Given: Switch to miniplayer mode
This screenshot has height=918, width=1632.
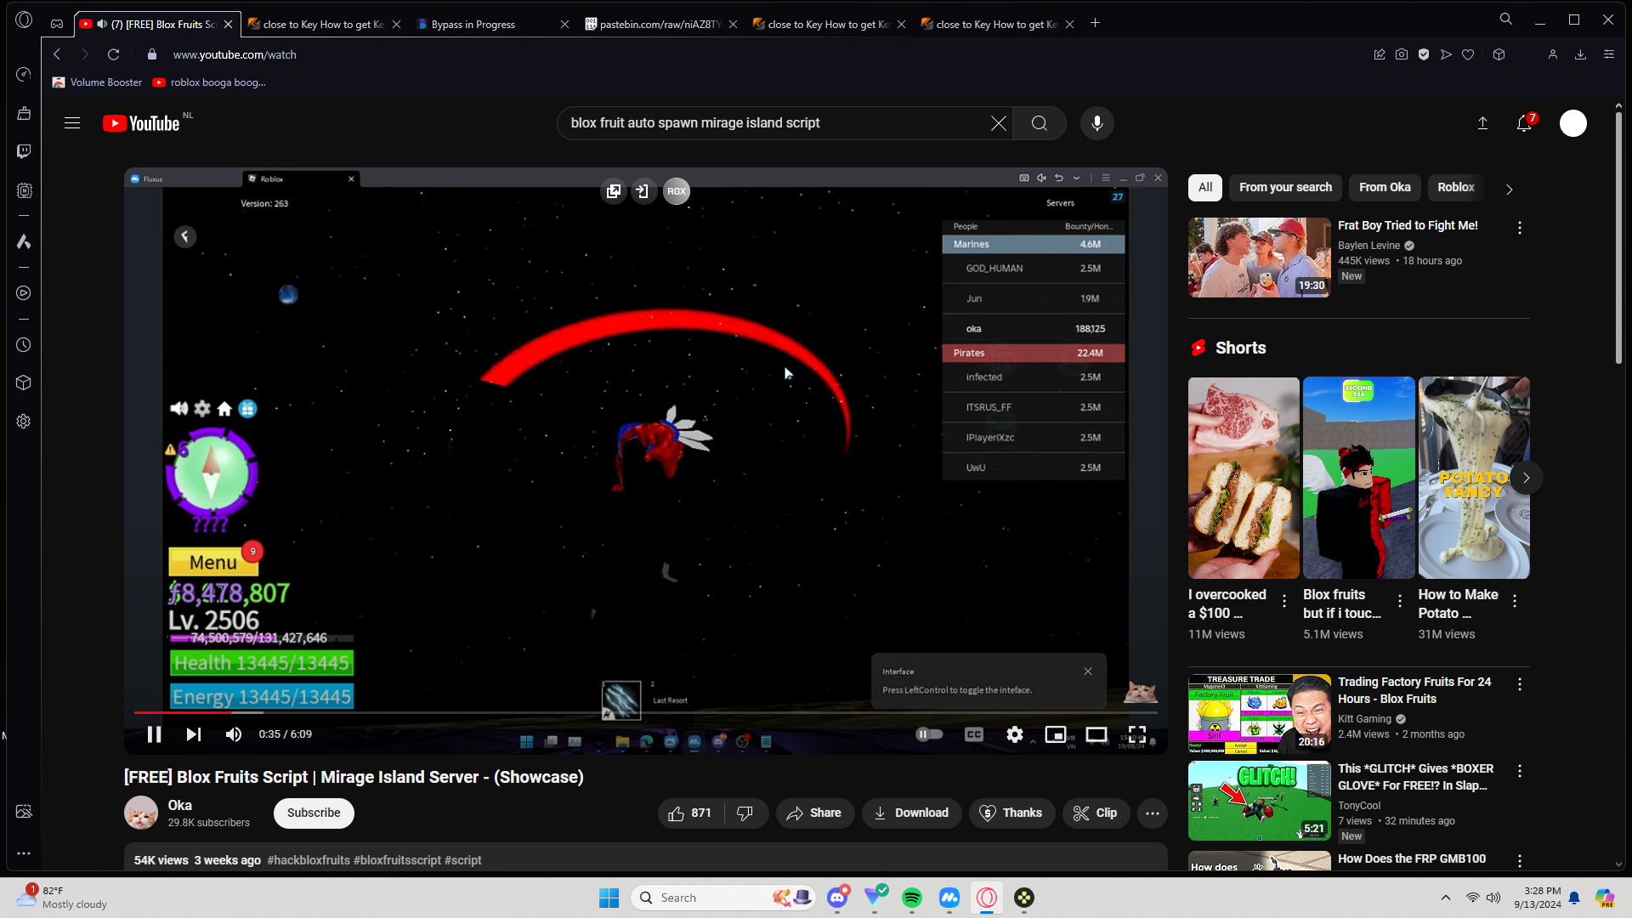Looking at the screenshot, I should (x=1055, y=734).
